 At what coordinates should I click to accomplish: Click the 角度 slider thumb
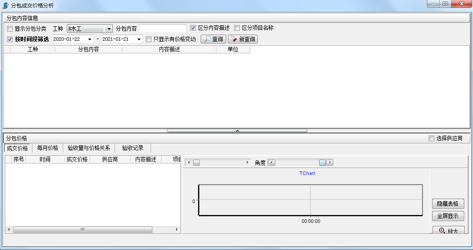pos(323,163)
